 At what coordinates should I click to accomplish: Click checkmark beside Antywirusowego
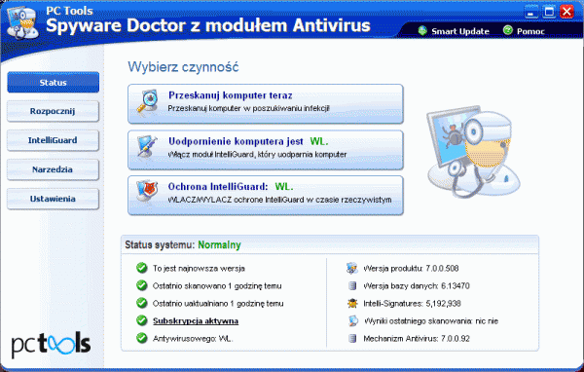pyautogui.click(x=141, y=338)
